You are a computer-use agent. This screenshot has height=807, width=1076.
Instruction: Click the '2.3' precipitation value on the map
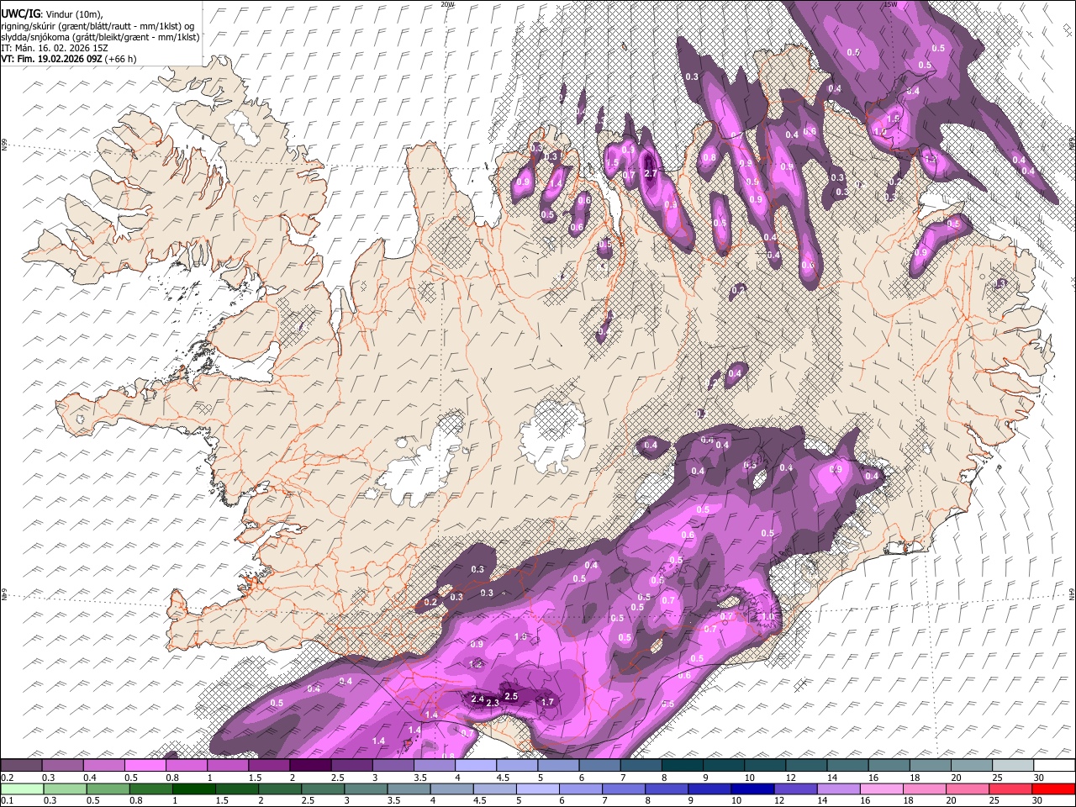tap(493, 703)
